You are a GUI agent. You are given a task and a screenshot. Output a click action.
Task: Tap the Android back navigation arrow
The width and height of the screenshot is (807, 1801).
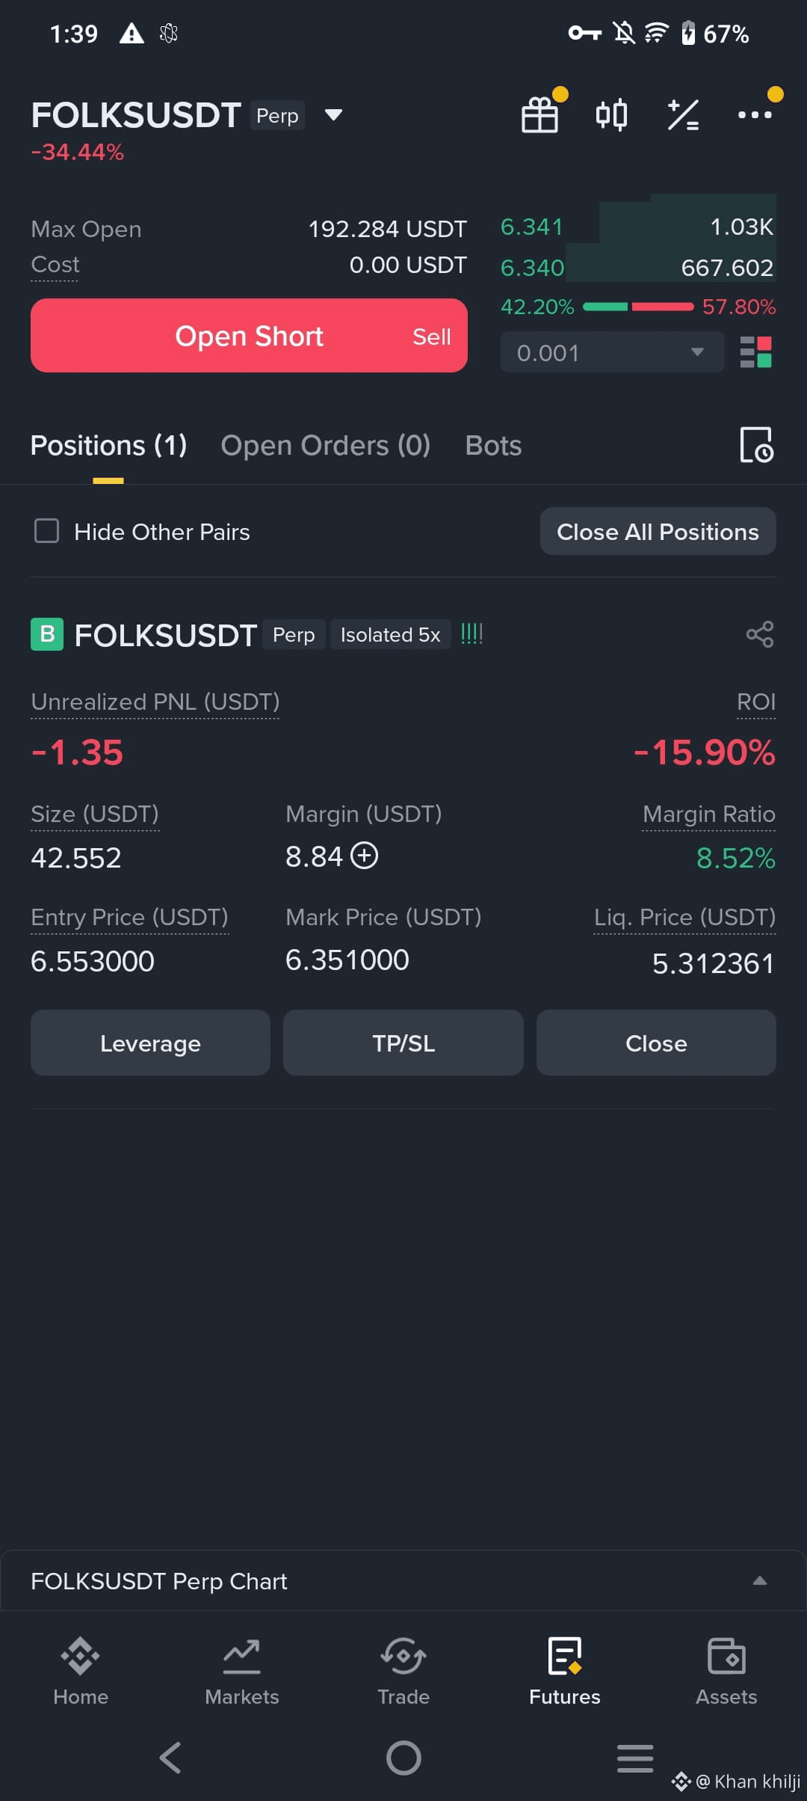click(x=170, y=1758)
